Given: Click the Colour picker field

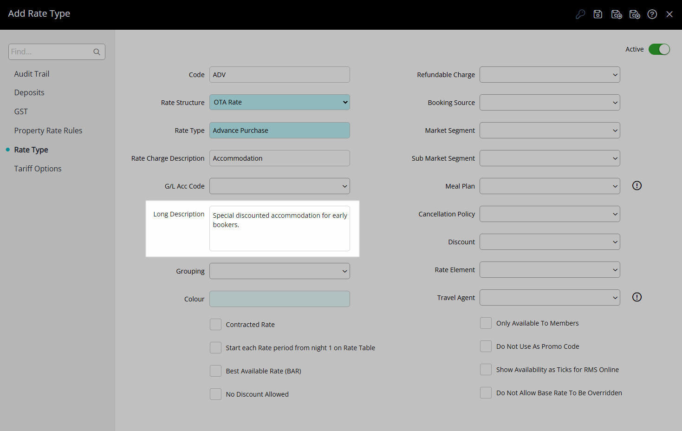Looking at the screenshot, I should tap(279, 299).
